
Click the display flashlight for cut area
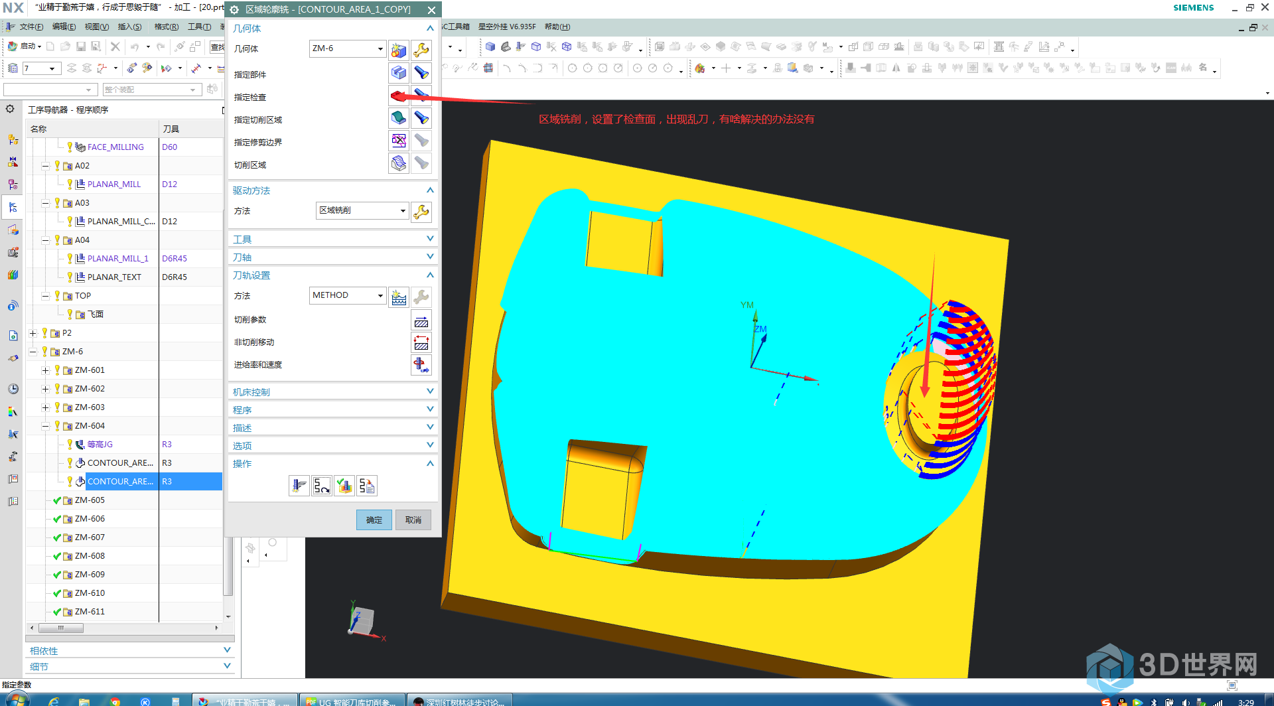421,119
